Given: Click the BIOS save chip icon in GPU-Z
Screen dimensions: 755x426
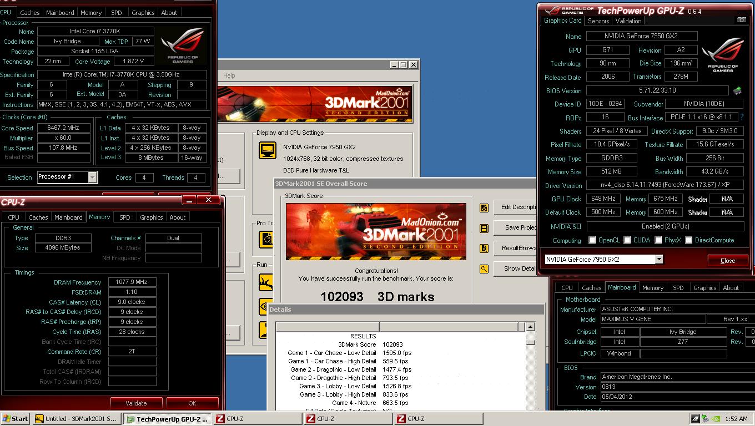Looking at the screenshot, I should 737,90.
